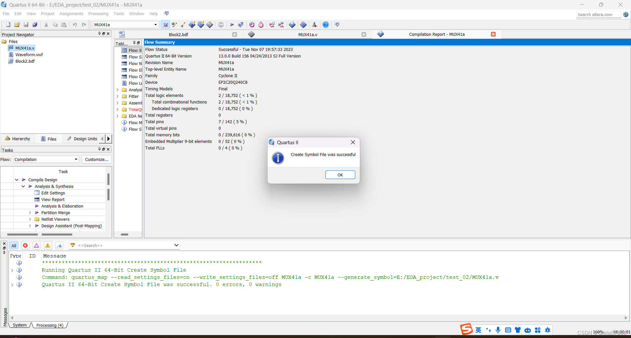Click the Start Analysis & Synthesis icon
Image resolution: width=631 pixels, height=338 pixels.
(241, 25)
